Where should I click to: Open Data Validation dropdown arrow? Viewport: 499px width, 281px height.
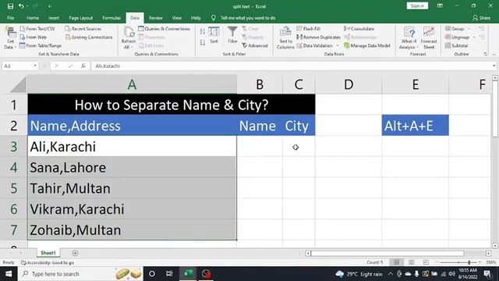pos(338,46)
